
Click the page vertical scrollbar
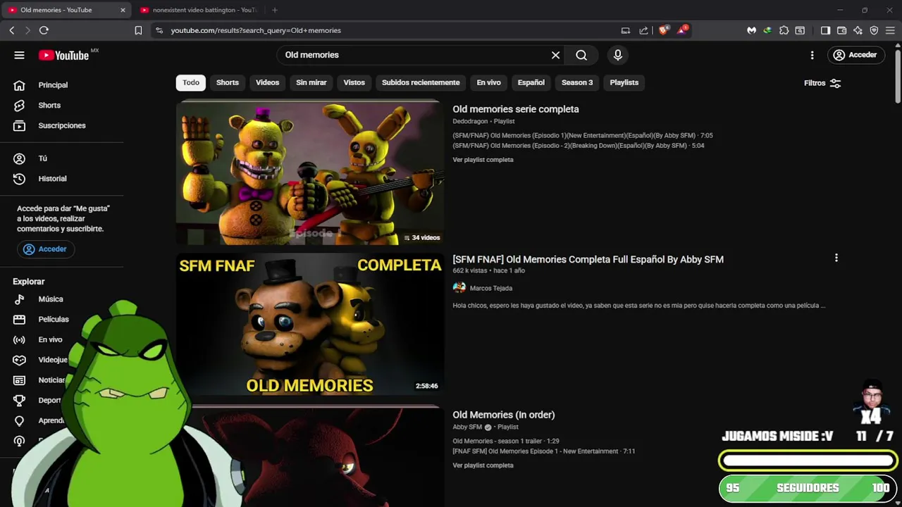pyautogui.click(x=898, y=77)
